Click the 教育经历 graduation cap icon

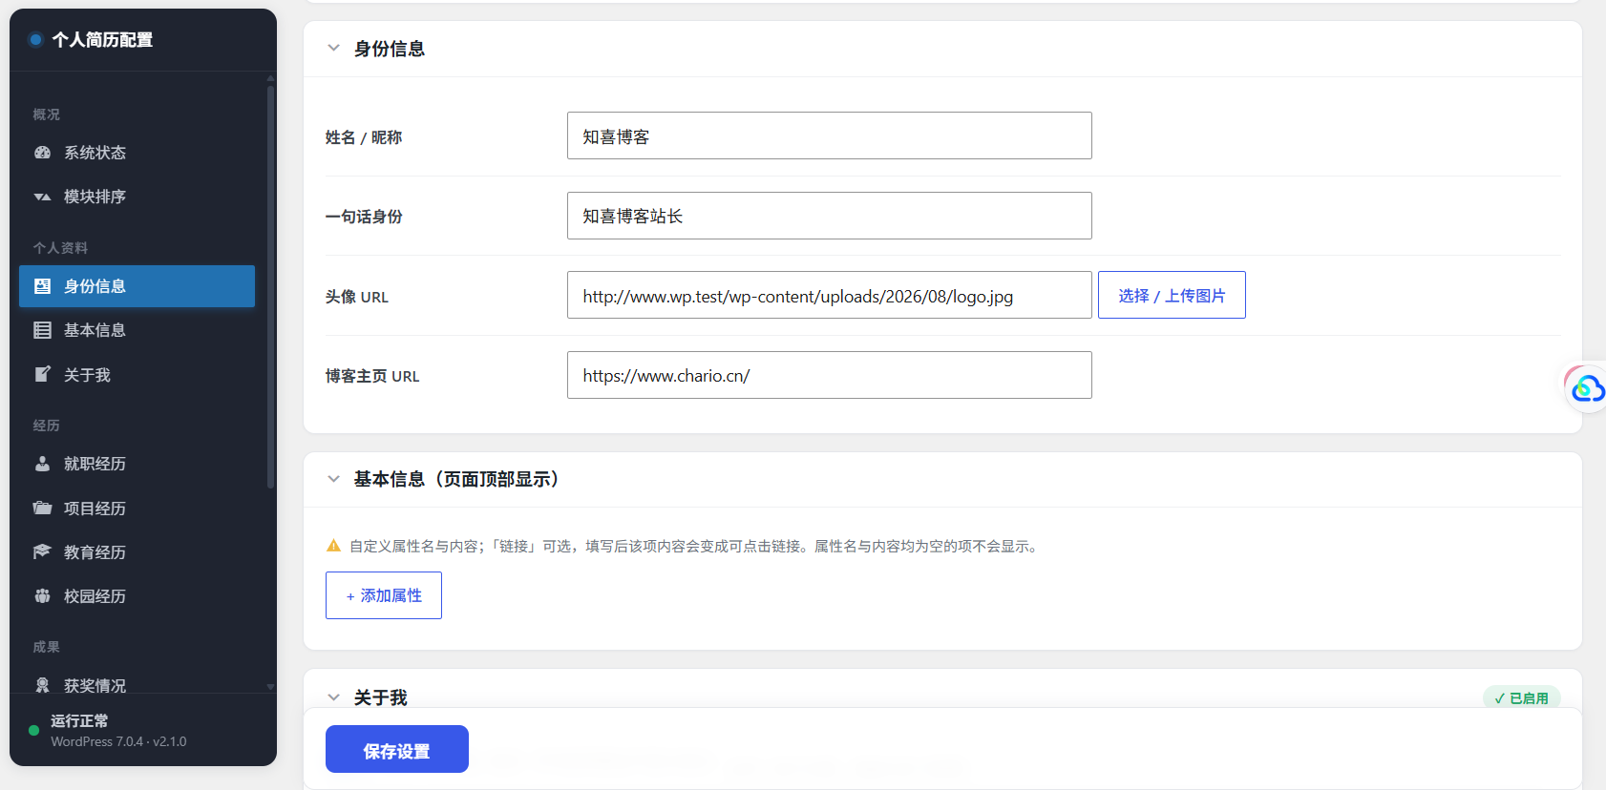[42, 551]
